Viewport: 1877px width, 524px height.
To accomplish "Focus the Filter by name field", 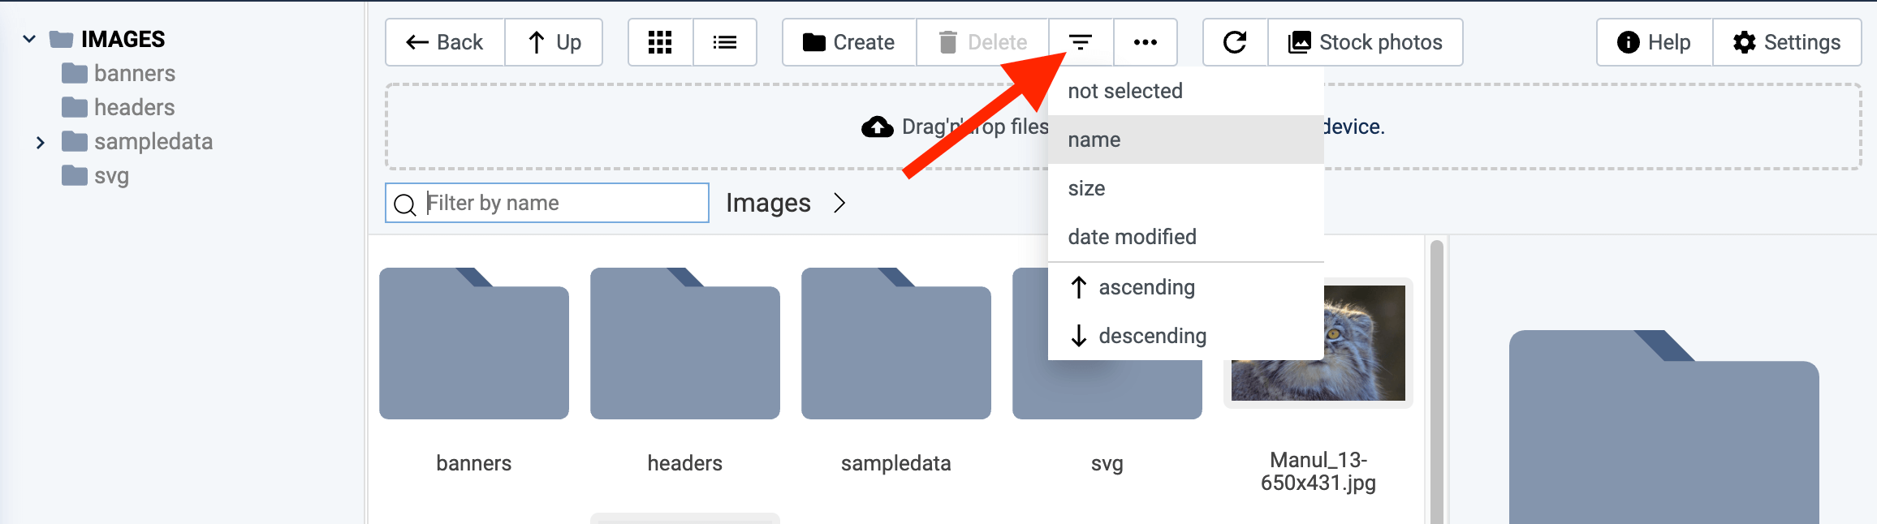I will pyautogui.click(x=547, y=203).
